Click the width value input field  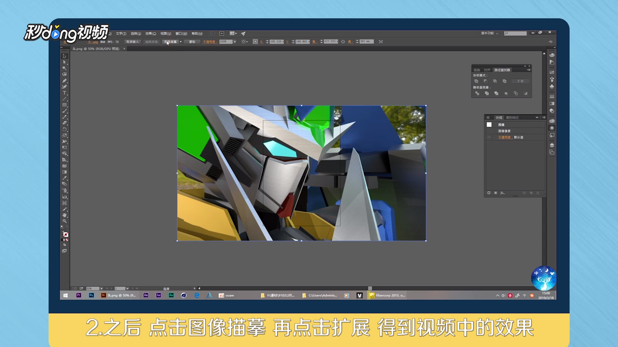click(x=331, y=41)
